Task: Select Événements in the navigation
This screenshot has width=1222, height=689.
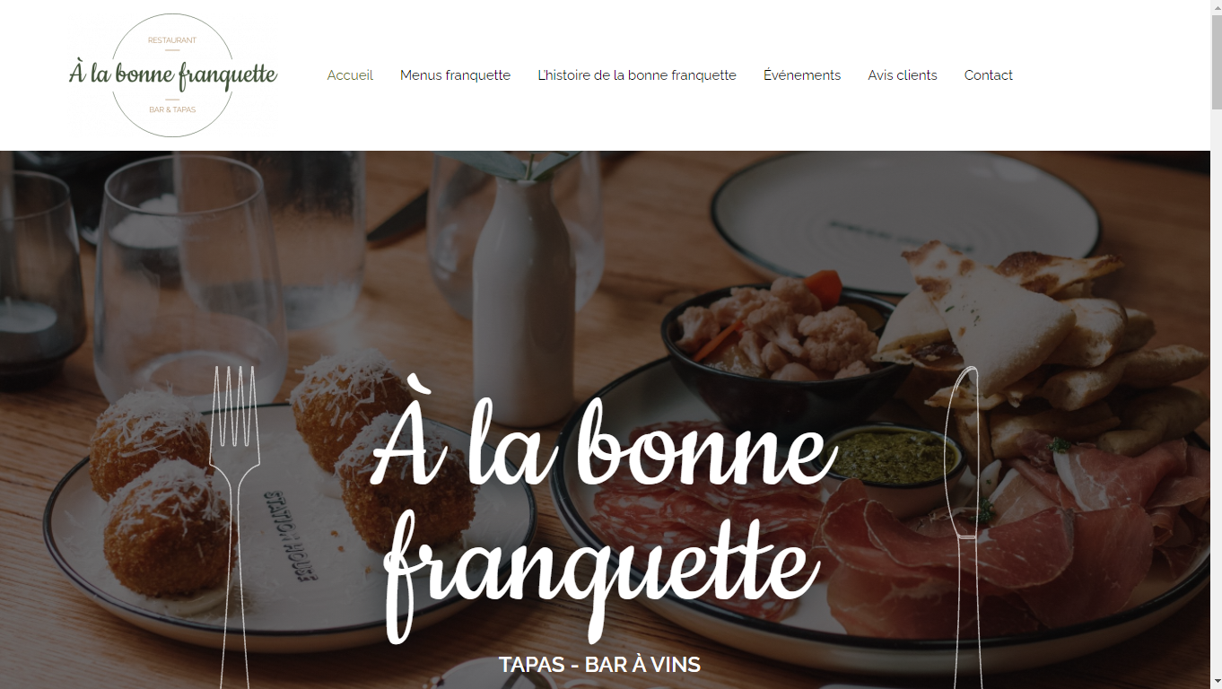Action: pyautogui.click(x=802, y=75)
